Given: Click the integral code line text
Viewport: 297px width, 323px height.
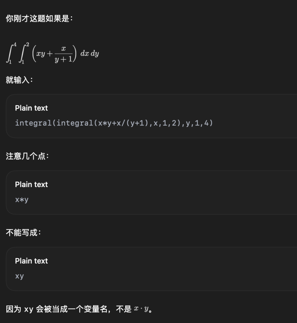Looking at the screenshot, I should click(114, 123).
